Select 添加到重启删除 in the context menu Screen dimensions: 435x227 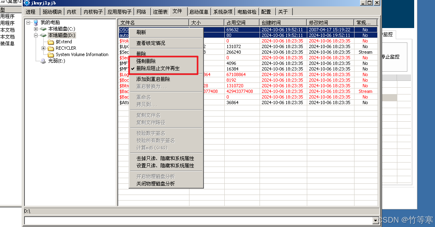[153, 79]
